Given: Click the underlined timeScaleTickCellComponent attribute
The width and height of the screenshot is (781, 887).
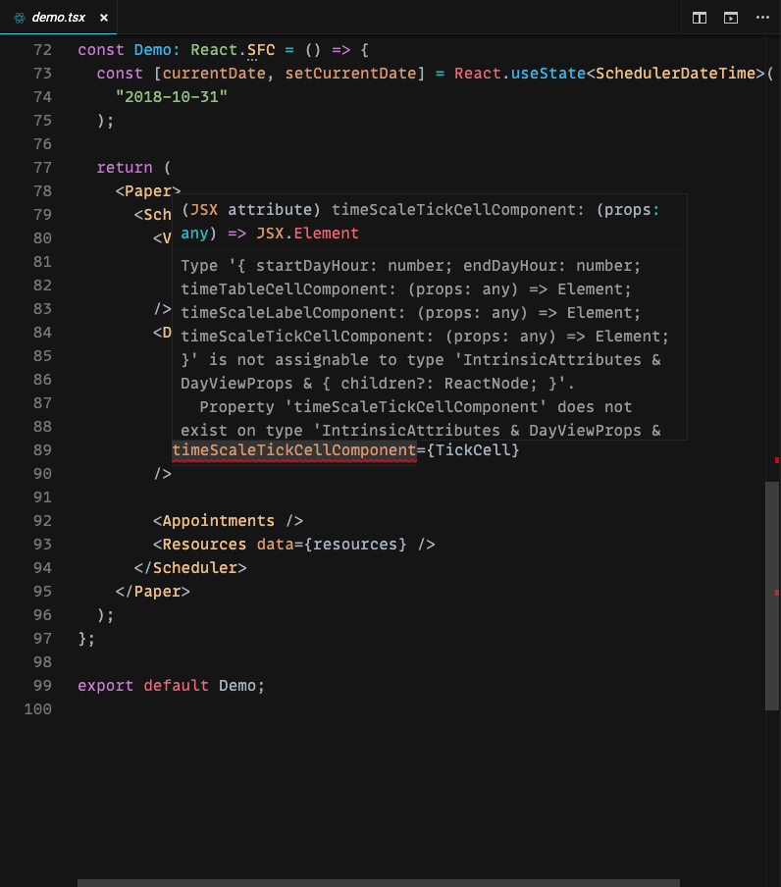Looking at the screenshot, I should [294, 450].
